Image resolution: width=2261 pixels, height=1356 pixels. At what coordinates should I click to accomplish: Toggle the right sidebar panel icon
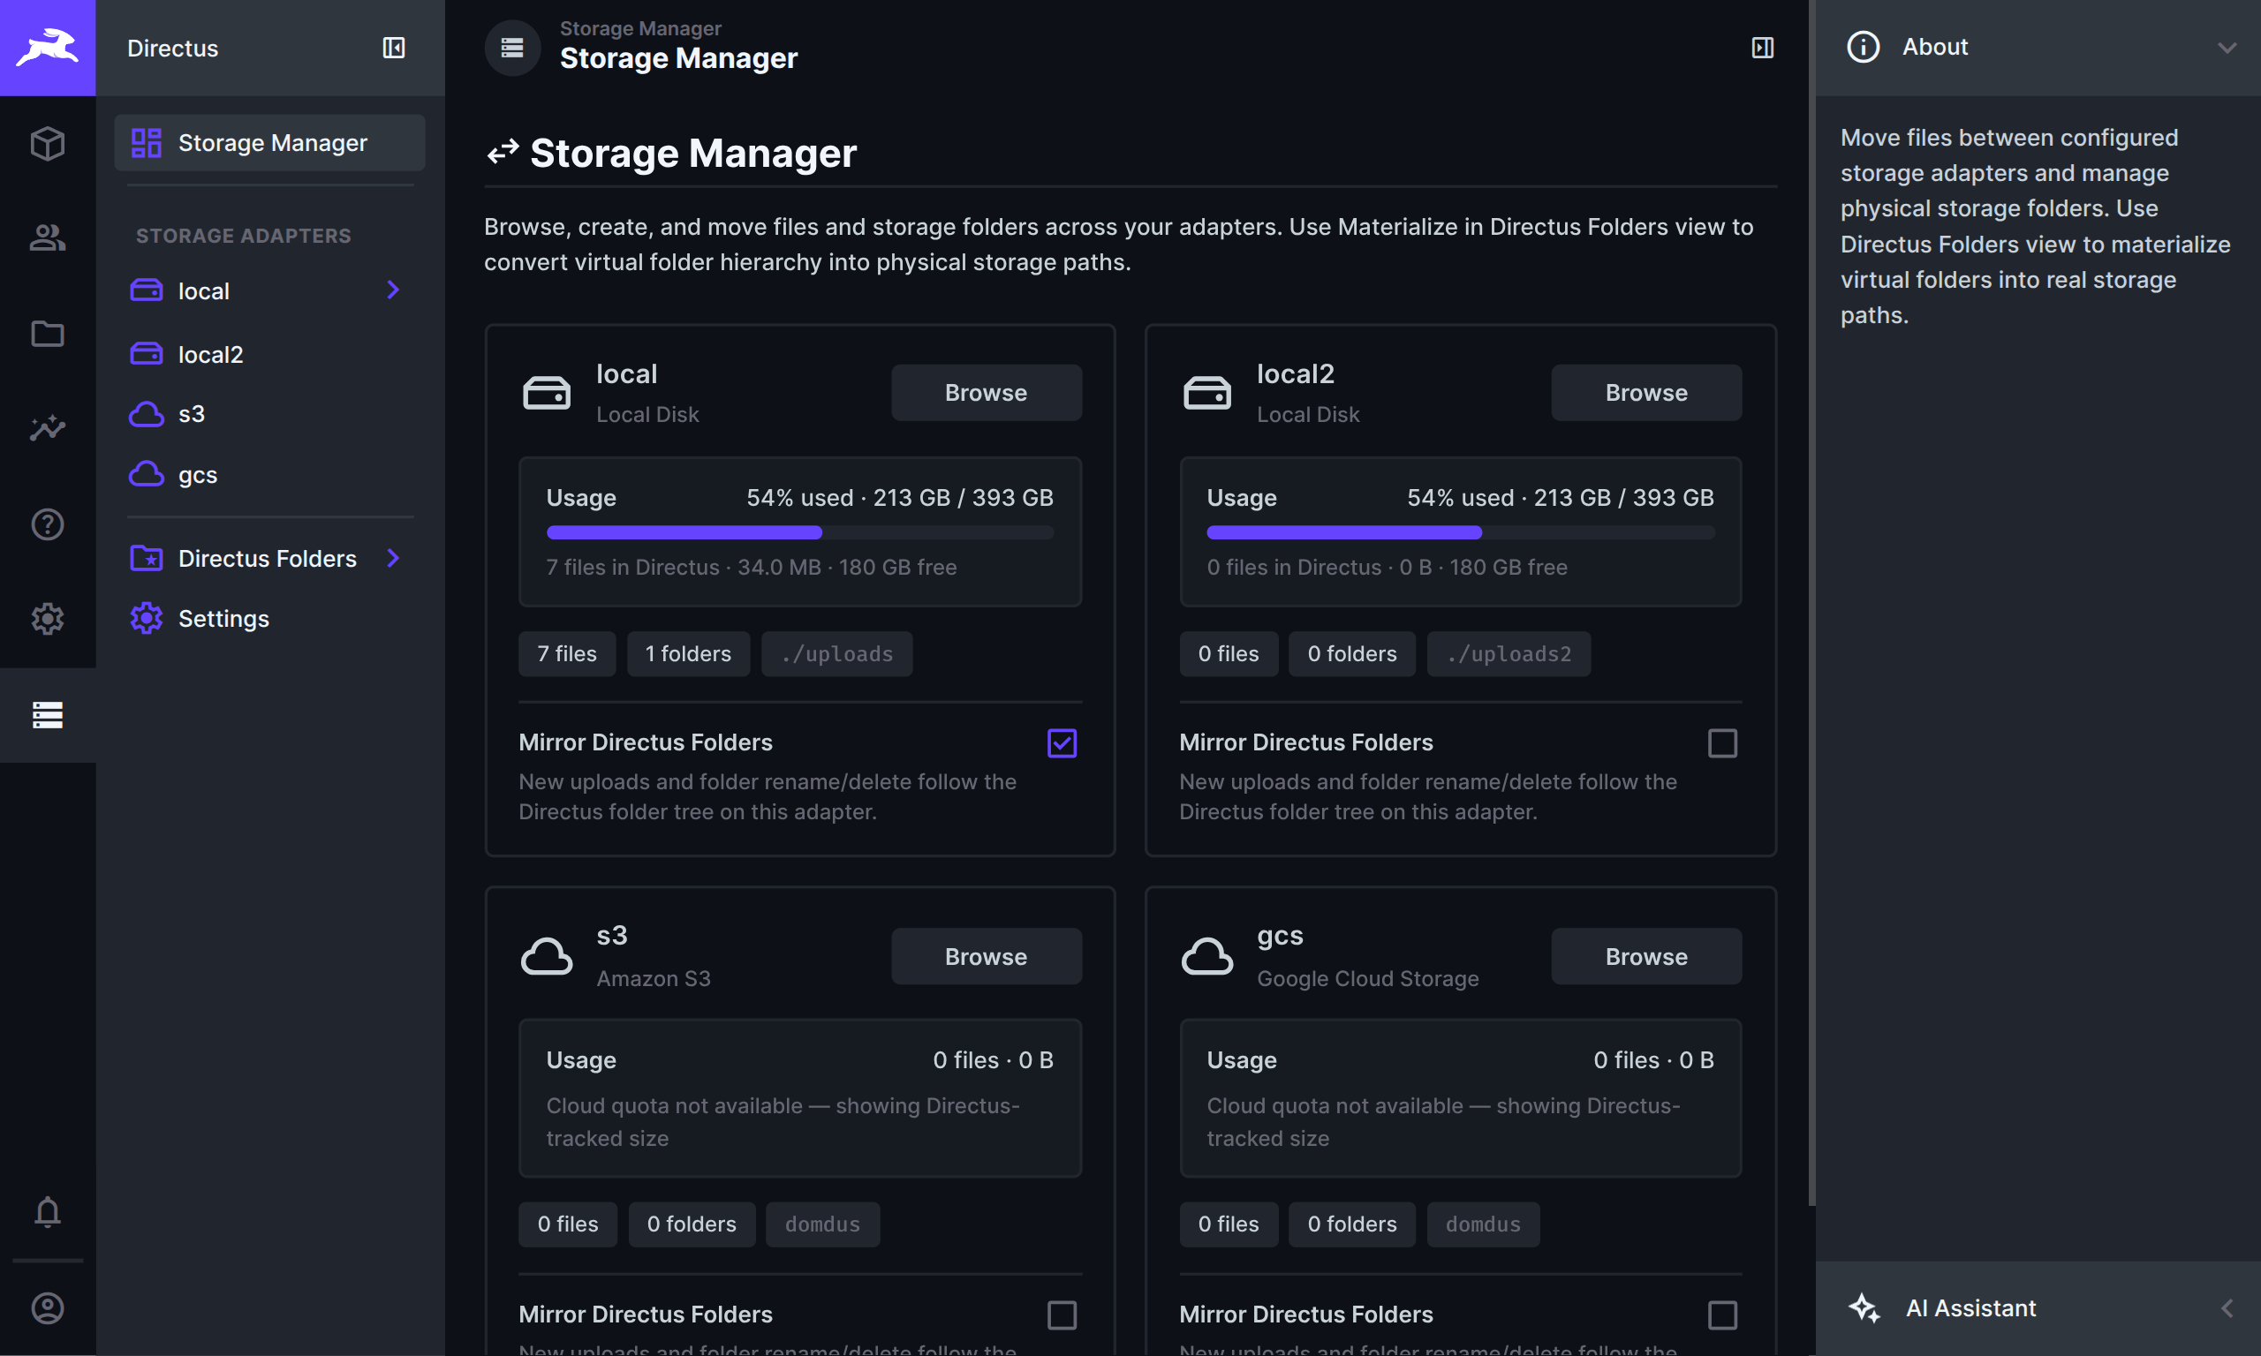[1762, 48]
